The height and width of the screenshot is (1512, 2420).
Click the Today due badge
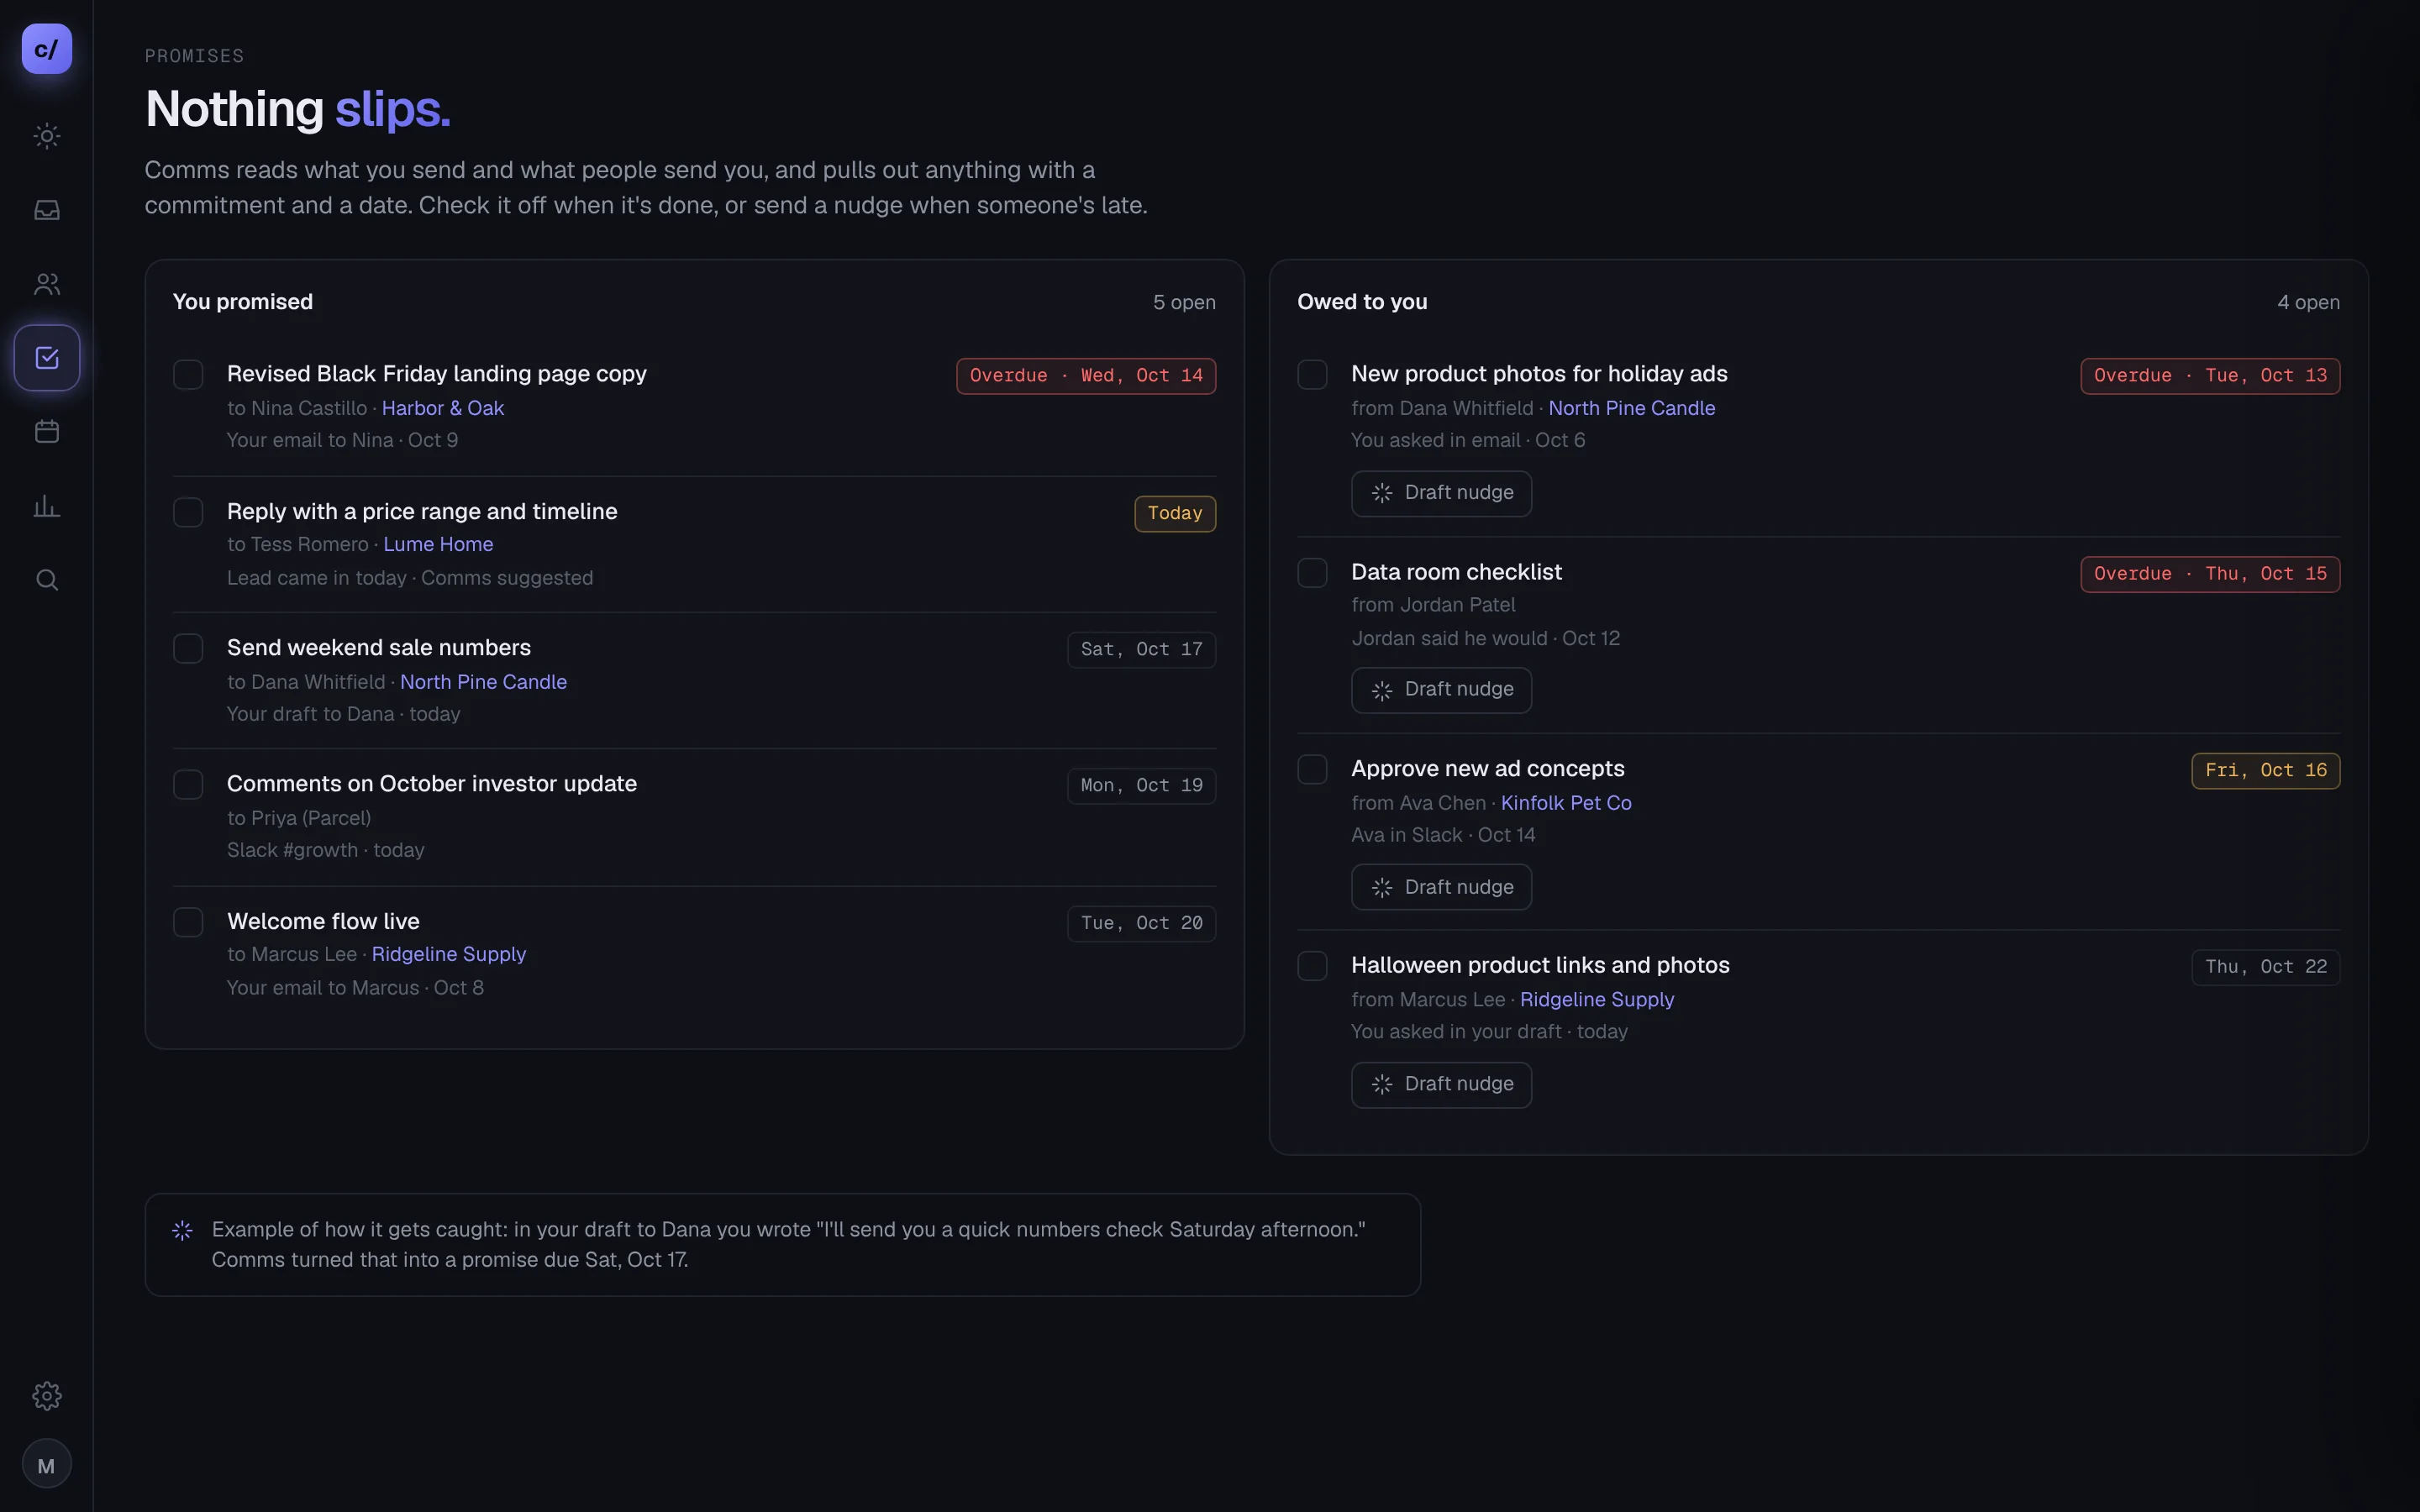(x=1175, y=514)
